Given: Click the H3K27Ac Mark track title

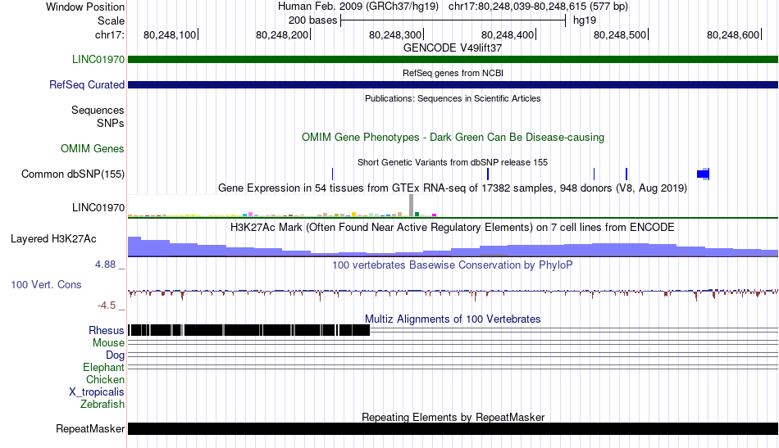Looking at the screenshot, I should (x=453, y=227).
